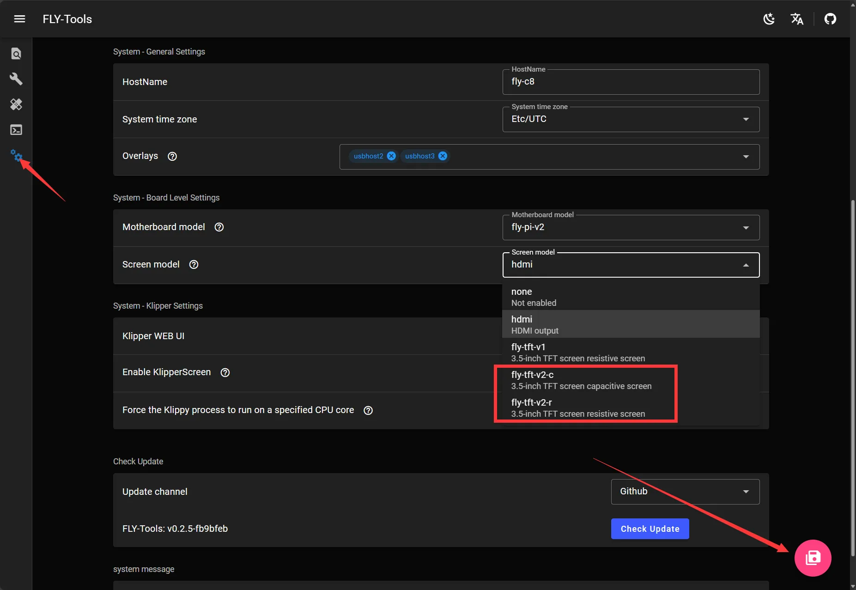The image size is (856, 590).
Task: Open the hamburger navigation menu
Action: pos(19,19)
